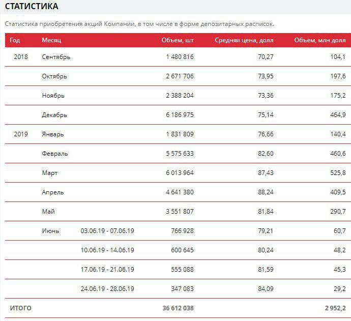Select the Январь month cell
The image size is (351, 321).
(53, 134)
